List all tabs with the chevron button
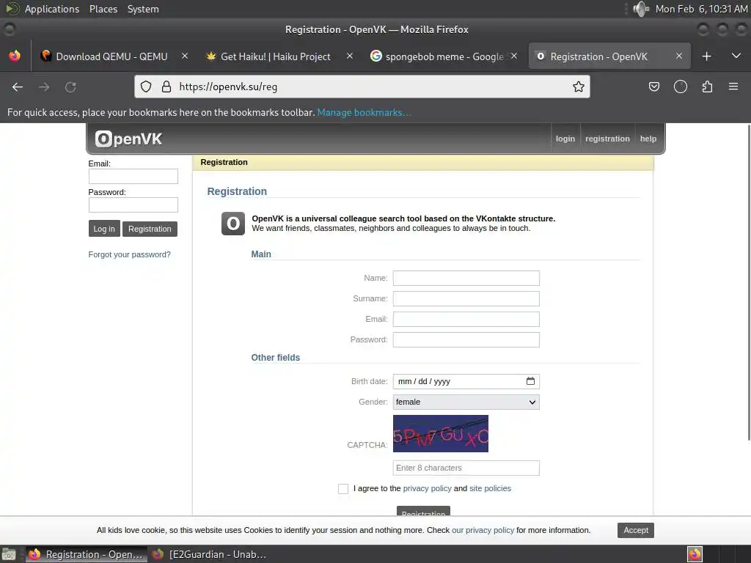751x563 pixels. point(736,56)
